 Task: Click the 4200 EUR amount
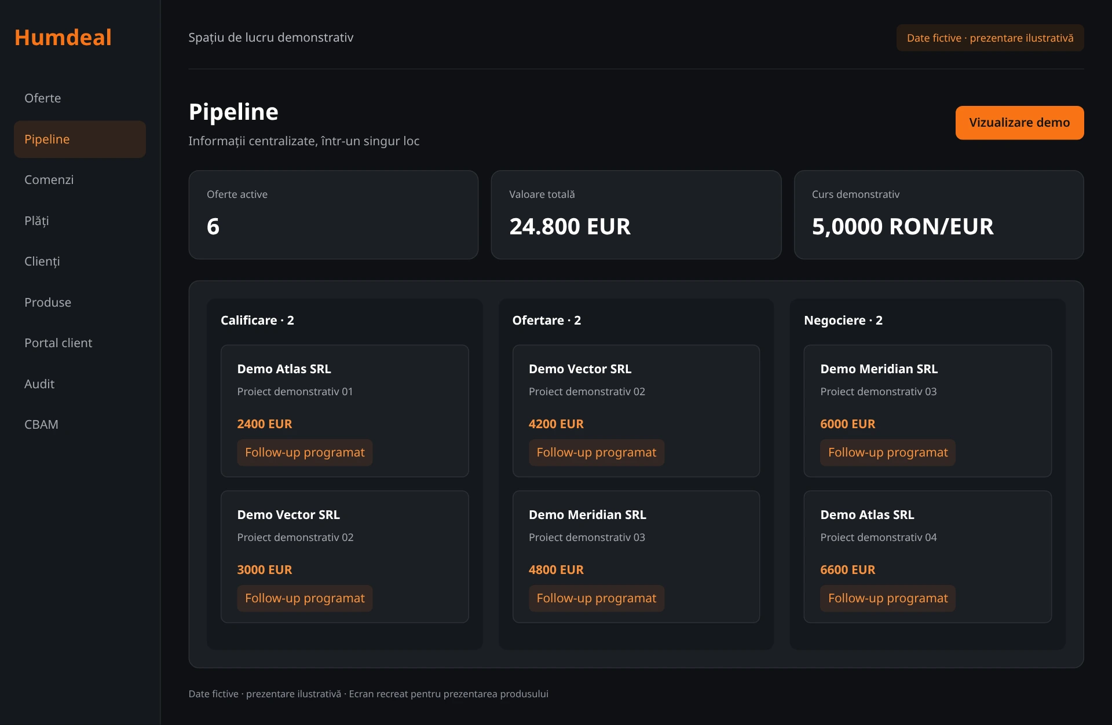(x=556, y=424)
